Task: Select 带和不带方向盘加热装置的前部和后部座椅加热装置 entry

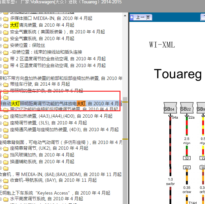Action: [x=61, y=78]
